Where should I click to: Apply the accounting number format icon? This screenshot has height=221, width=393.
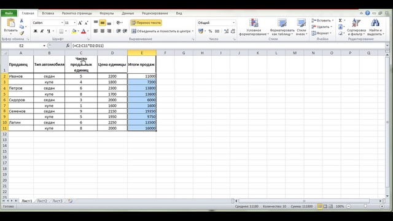[x=201, y=31]
